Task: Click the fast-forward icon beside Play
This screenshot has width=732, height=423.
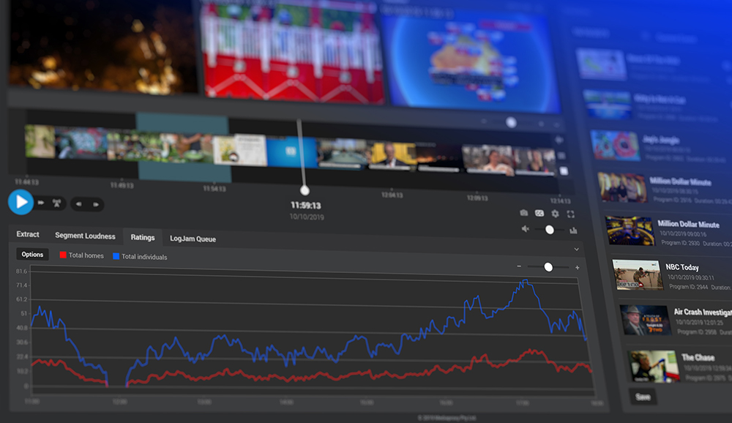Action: pyautogui.click(x=41, y=203)
